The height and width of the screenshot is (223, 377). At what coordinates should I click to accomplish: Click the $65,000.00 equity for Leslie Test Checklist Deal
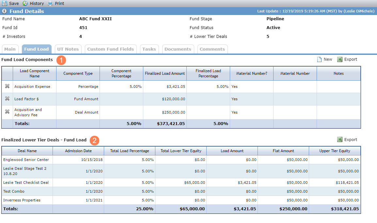[195, 183]
